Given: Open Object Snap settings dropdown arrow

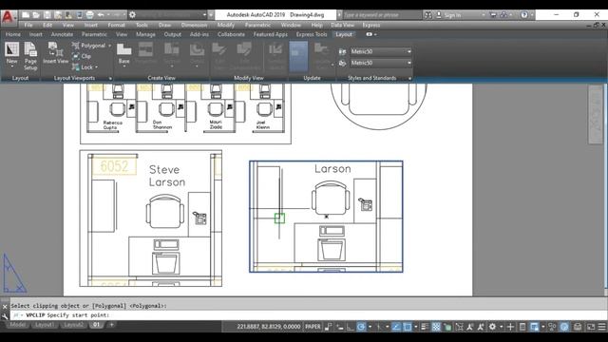Looking at the screenshot, I should pos(415,327).
